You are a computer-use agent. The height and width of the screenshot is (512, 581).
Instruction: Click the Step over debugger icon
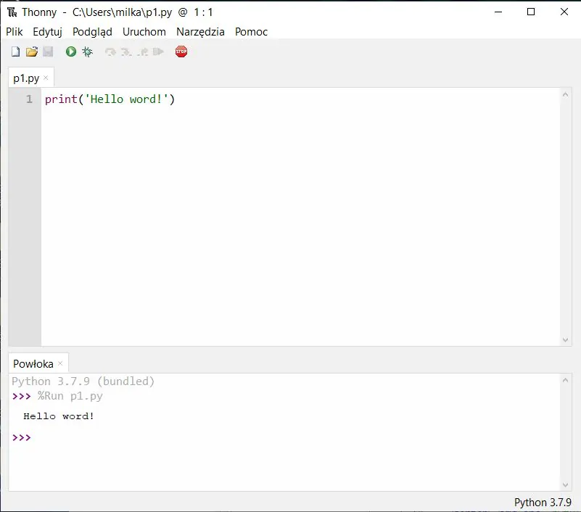110,52
